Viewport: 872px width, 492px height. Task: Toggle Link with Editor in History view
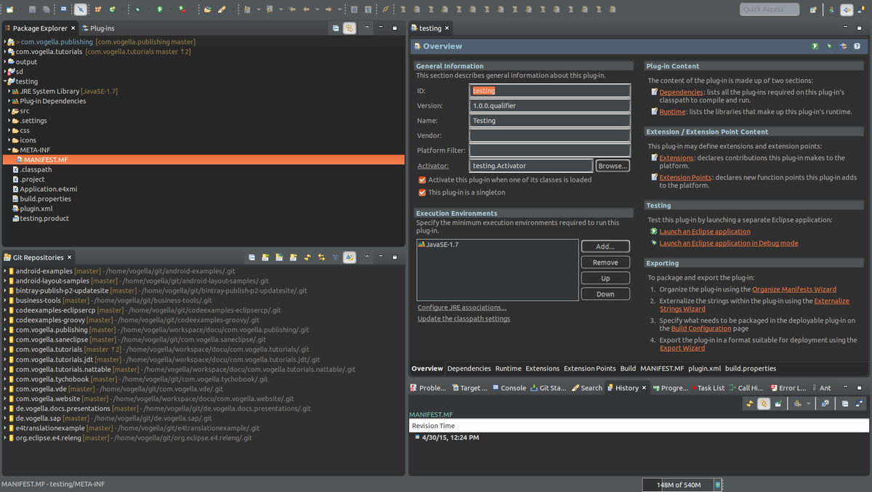pyautogui.click(x=764, y=403)
